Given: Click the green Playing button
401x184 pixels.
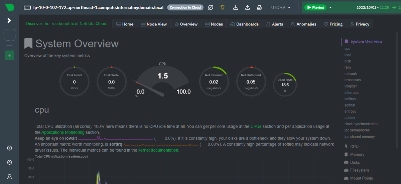Looking at the screenshot, I should [x=315, y=7].
